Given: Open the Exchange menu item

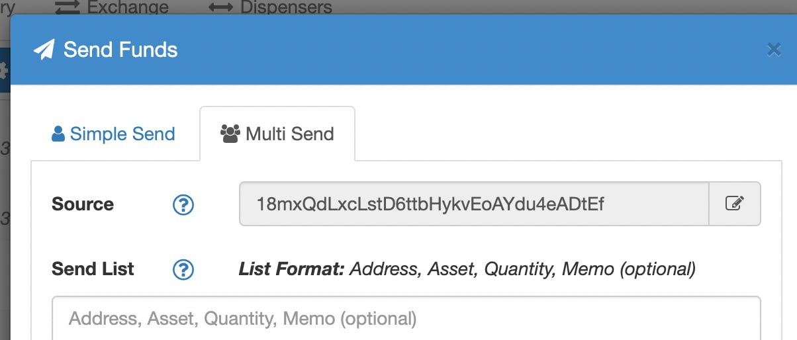Looking at the screenshot, I should (111, 7).
